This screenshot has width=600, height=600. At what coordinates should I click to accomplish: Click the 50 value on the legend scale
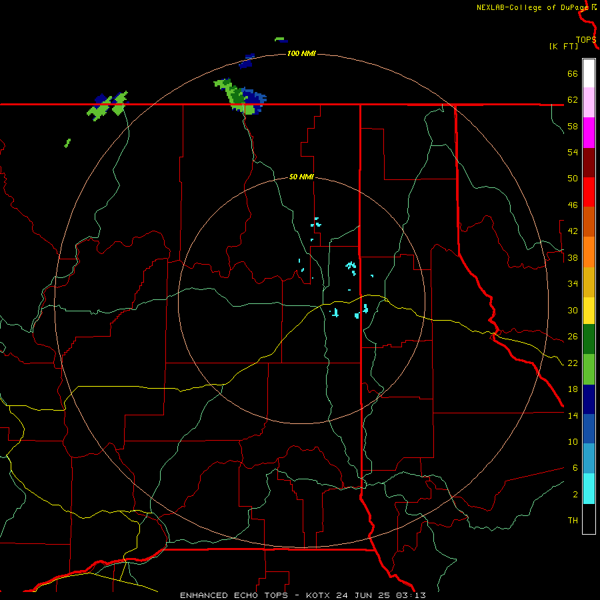click(573, 178)
